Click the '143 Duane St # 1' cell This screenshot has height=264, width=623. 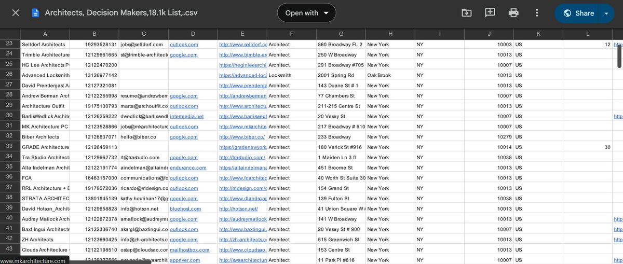click(x=341, y=86)
